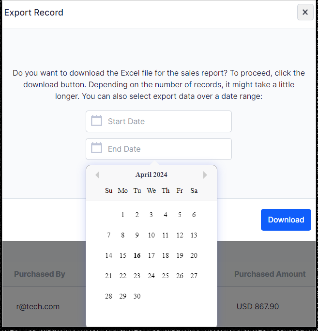Viewport: 318px width, 331px height.
Task: Pick April 1 in the date picker
Action: click(123, 215)
